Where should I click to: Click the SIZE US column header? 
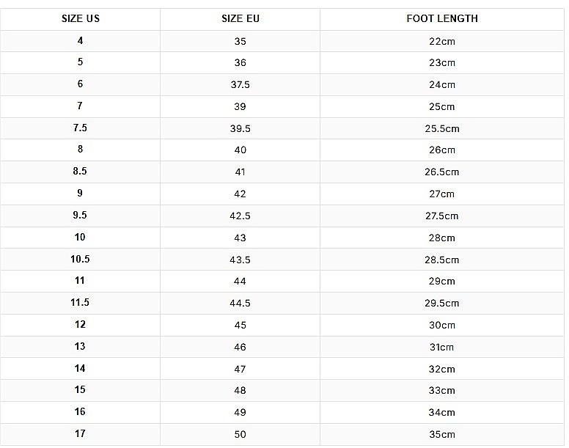click(80, 19)
